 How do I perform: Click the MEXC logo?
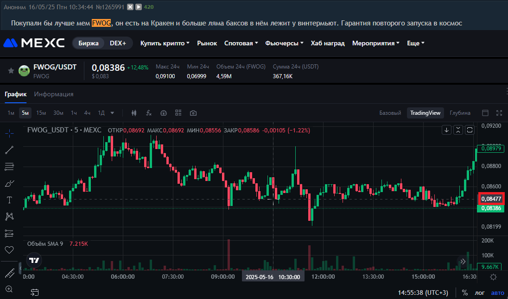tap(34, 43)
